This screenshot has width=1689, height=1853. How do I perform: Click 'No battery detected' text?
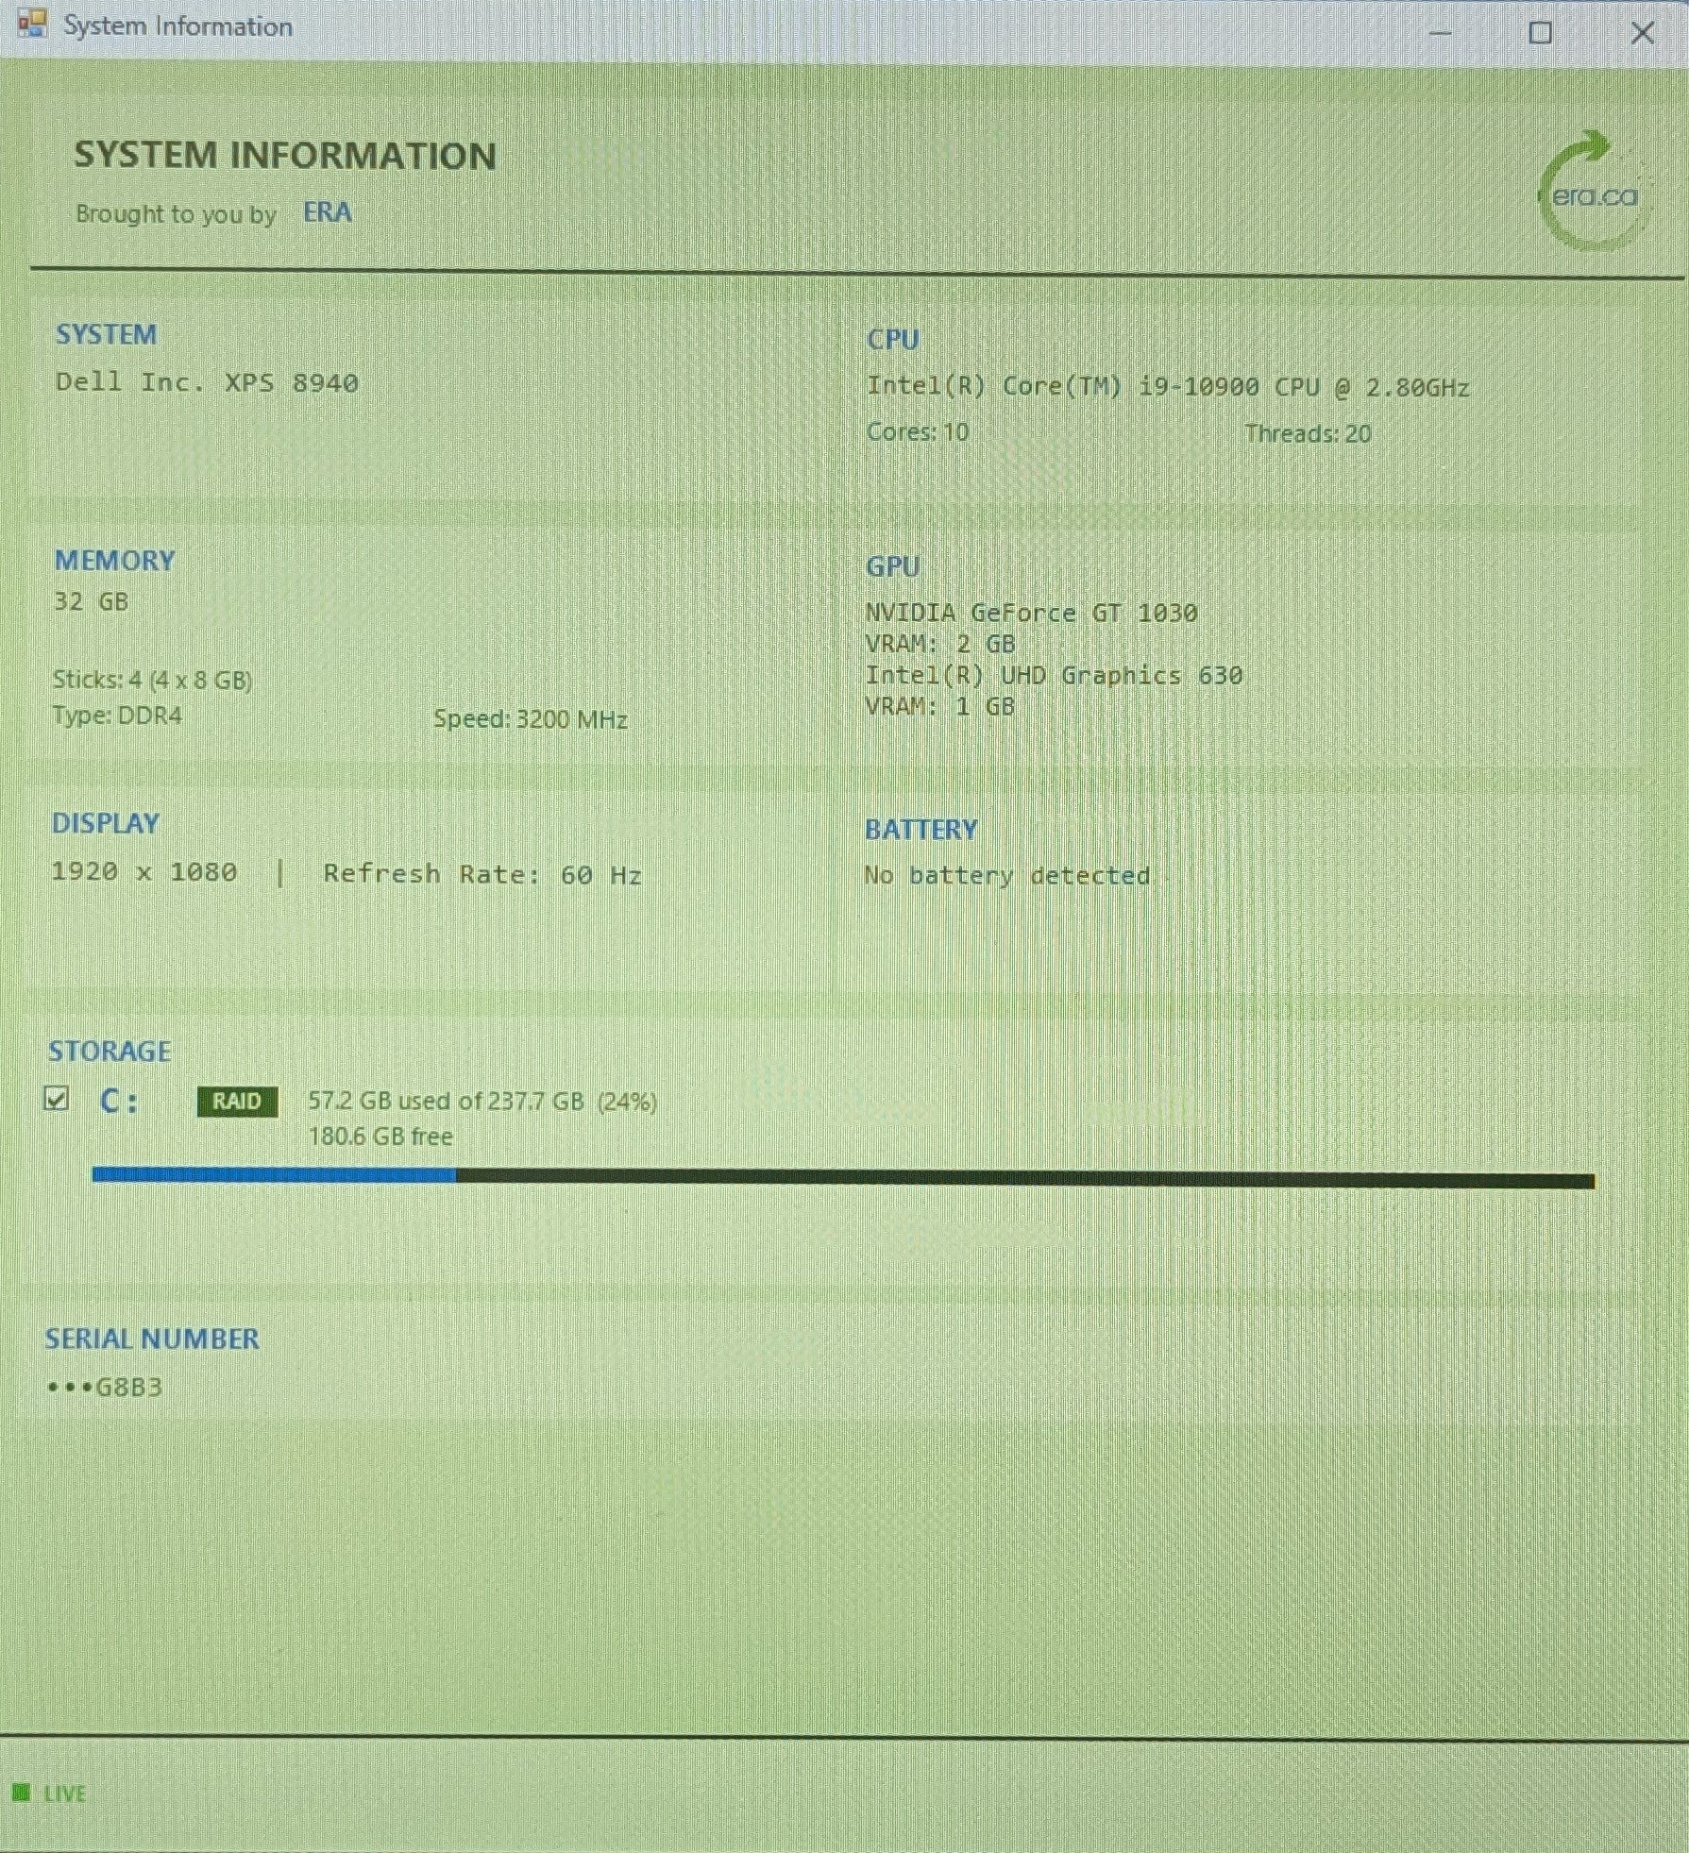(x=1007, y=875)
